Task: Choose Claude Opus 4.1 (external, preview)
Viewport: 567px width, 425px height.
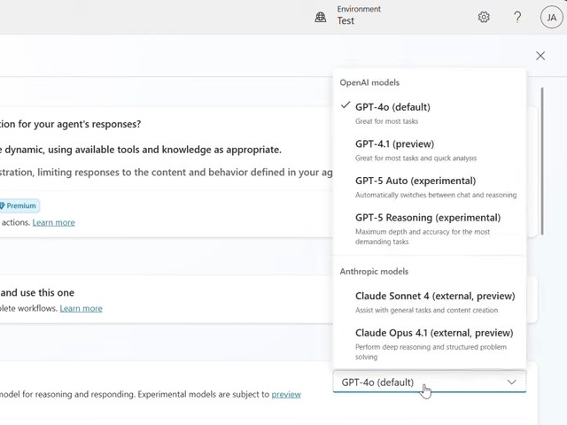Action: [433, 333]
